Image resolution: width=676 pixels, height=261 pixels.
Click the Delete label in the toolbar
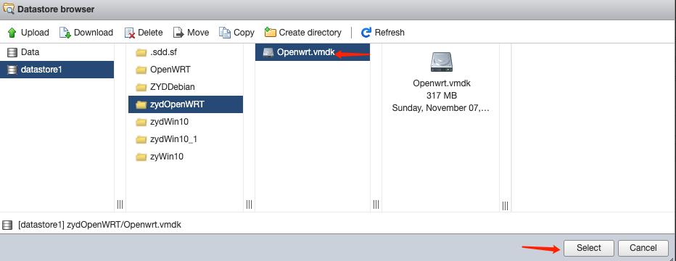[x=150, y=33]
